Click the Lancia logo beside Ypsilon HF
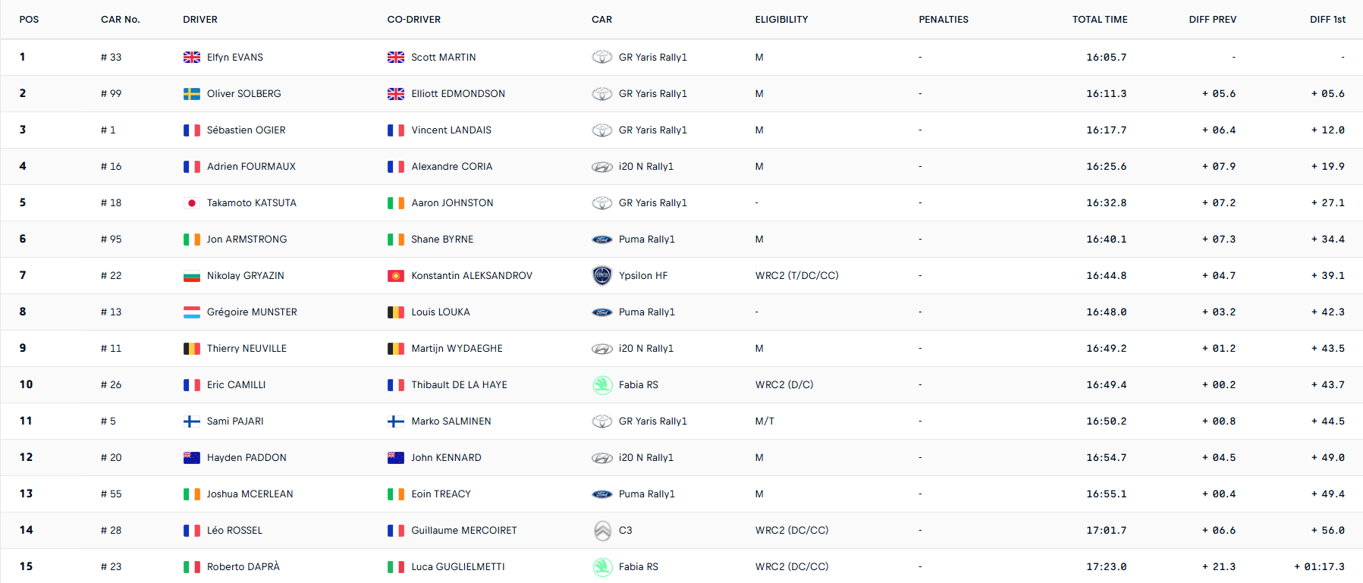 pos(601,275)
